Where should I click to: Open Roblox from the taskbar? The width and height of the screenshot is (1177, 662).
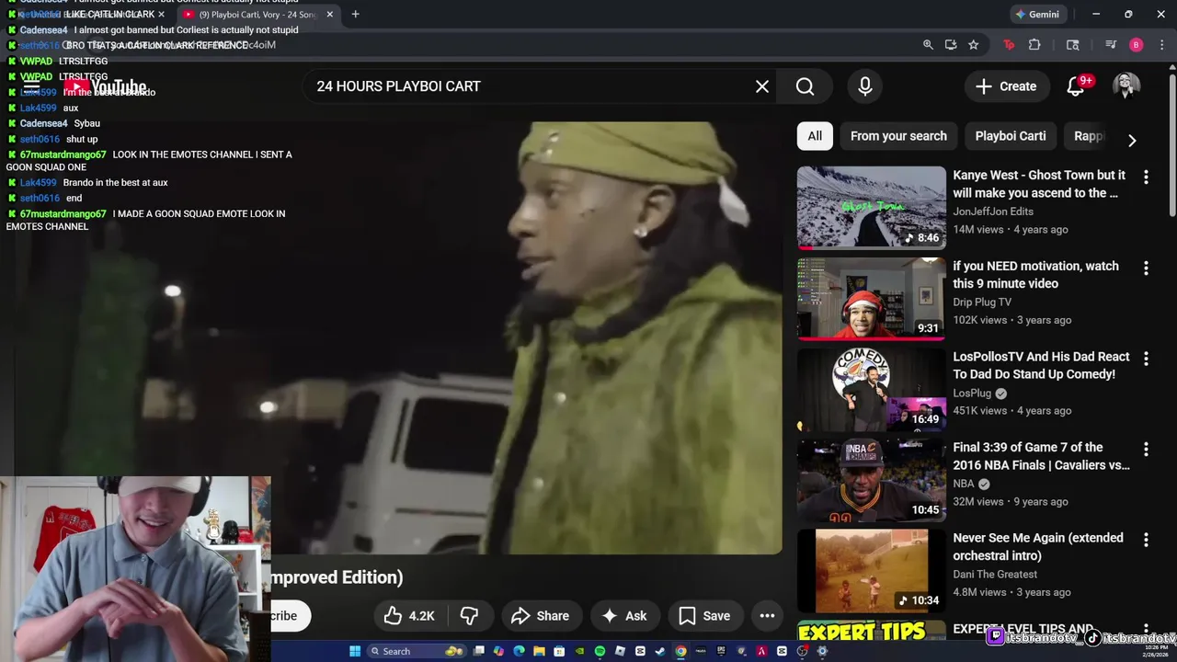coord(620,651)
